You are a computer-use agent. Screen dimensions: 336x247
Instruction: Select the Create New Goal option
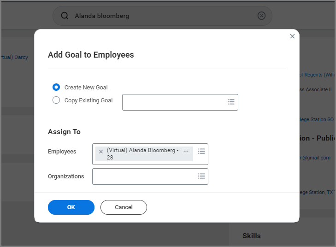(x=56, y=87)
